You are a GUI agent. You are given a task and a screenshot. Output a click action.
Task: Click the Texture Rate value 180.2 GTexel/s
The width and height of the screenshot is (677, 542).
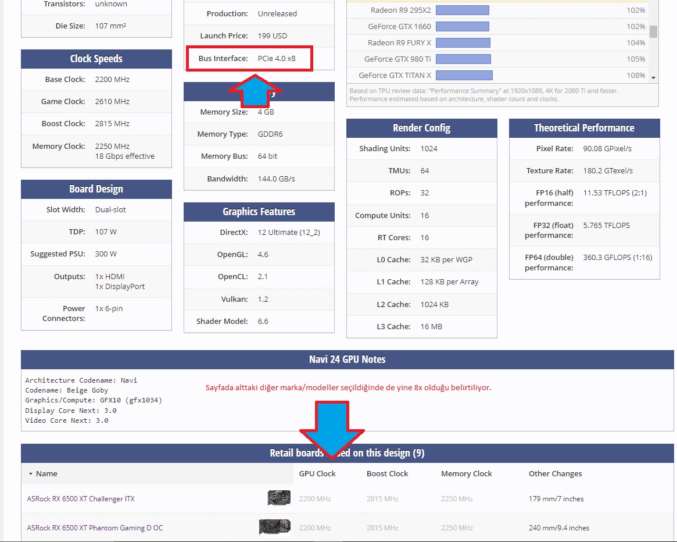(608, 171)
